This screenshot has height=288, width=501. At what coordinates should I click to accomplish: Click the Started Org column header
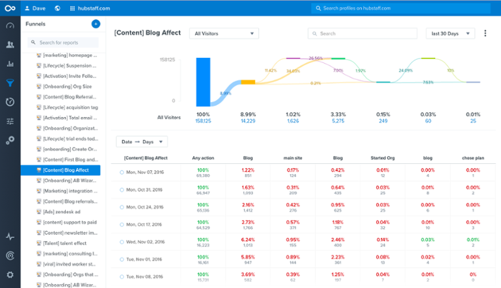tap(383, 158)
